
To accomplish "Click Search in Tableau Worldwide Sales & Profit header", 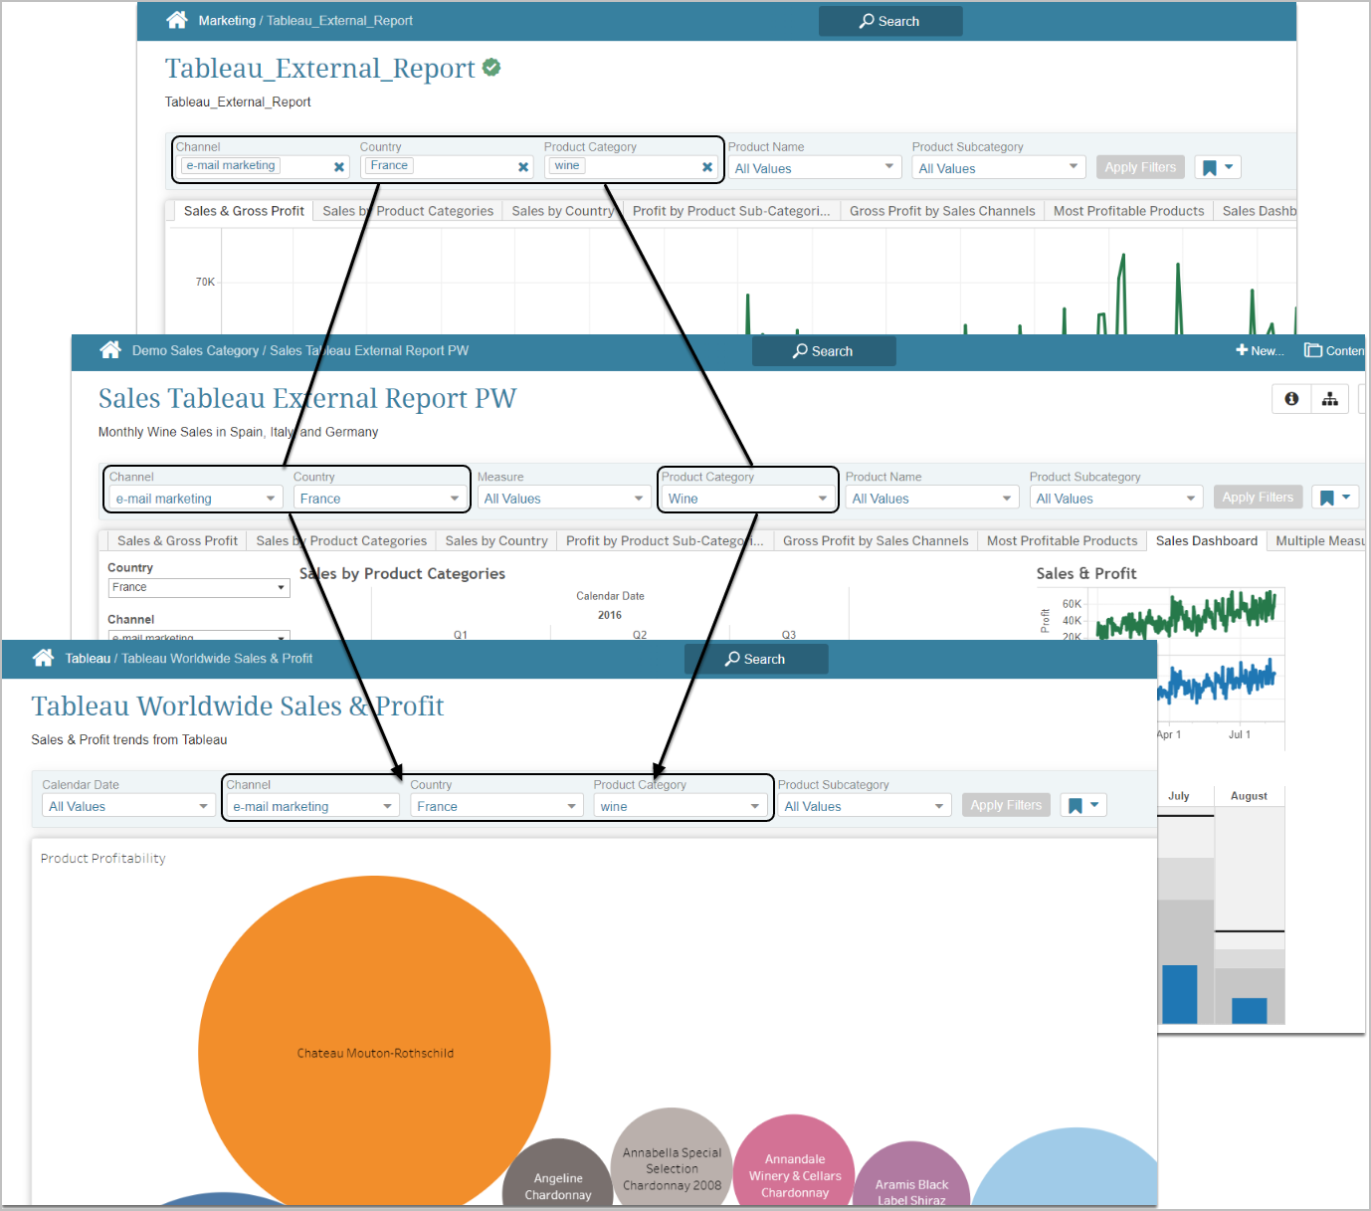I will (756, 659).
